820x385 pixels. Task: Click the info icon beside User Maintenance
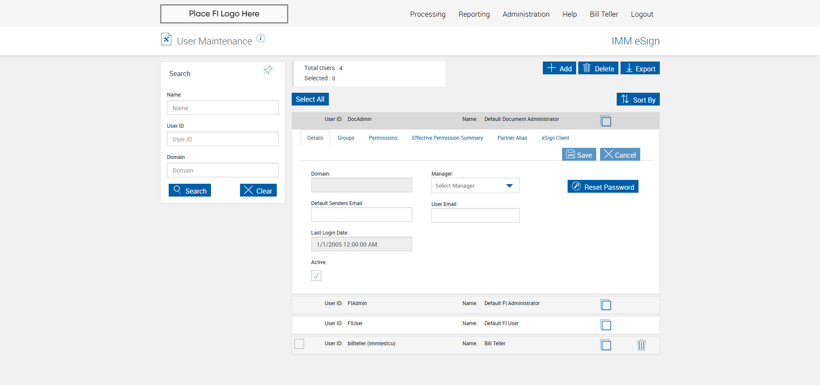(261, 38)
